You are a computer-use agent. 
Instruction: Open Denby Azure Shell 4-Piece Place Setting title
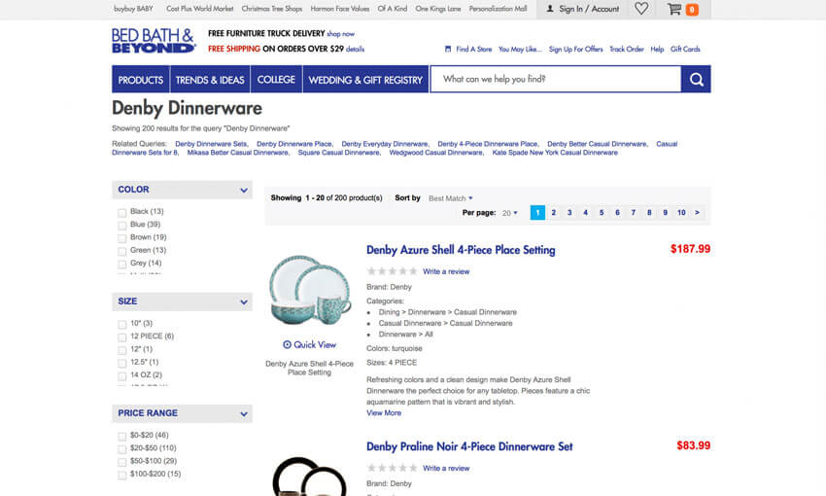tap(461, 250)
